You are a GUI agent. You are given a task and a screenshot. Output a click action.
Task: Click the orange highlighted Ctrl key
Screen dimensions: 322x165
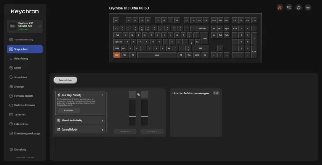[x=117, y=55]
